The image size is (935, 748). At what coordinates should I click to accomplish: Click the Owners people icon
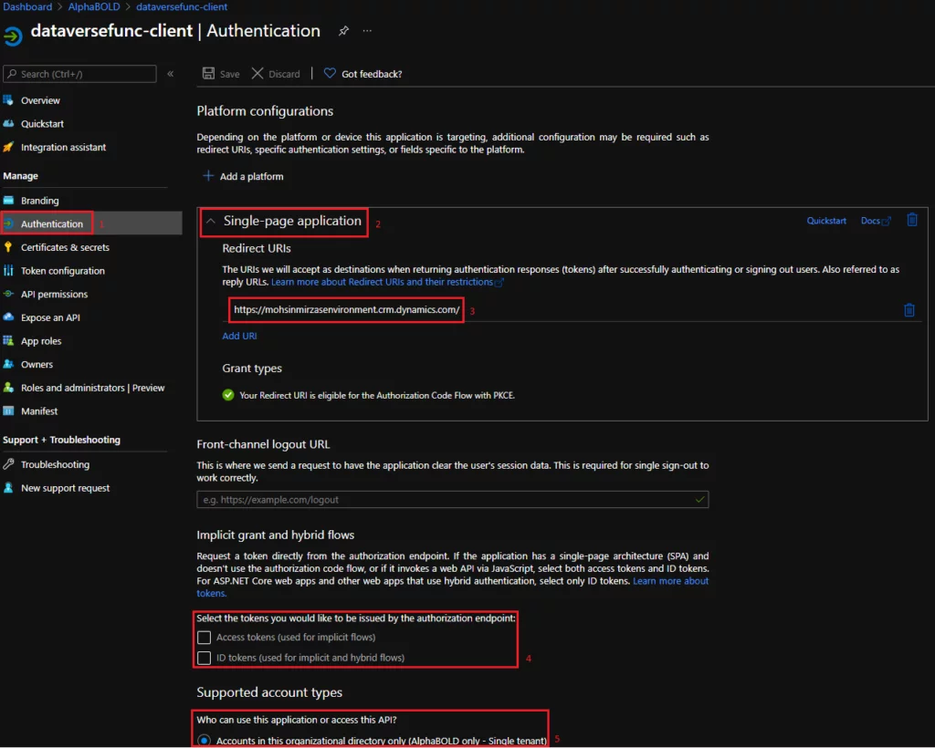(8, 364)
